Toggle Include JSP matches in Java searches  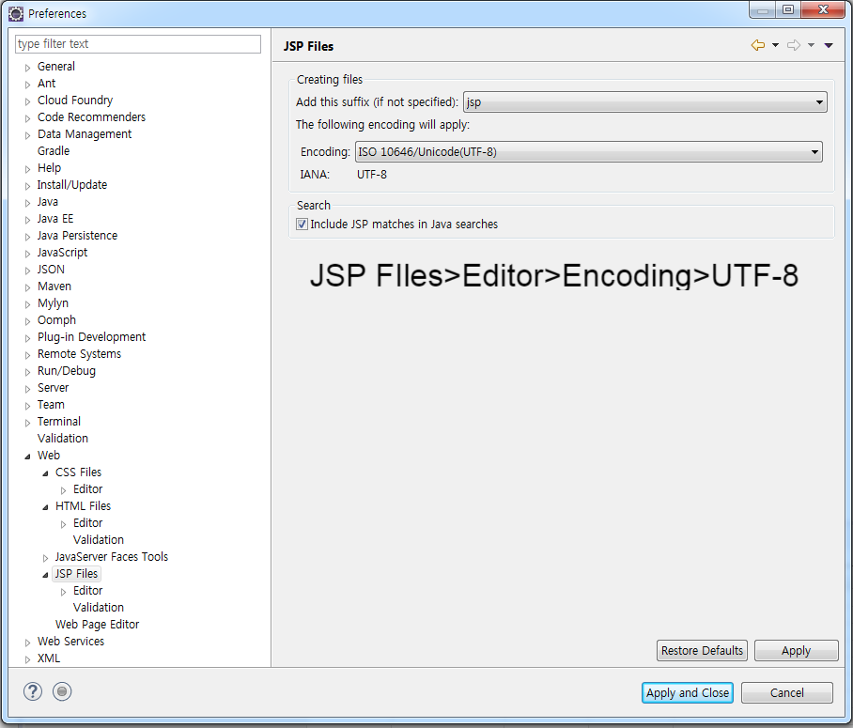[x=302, y=225]
